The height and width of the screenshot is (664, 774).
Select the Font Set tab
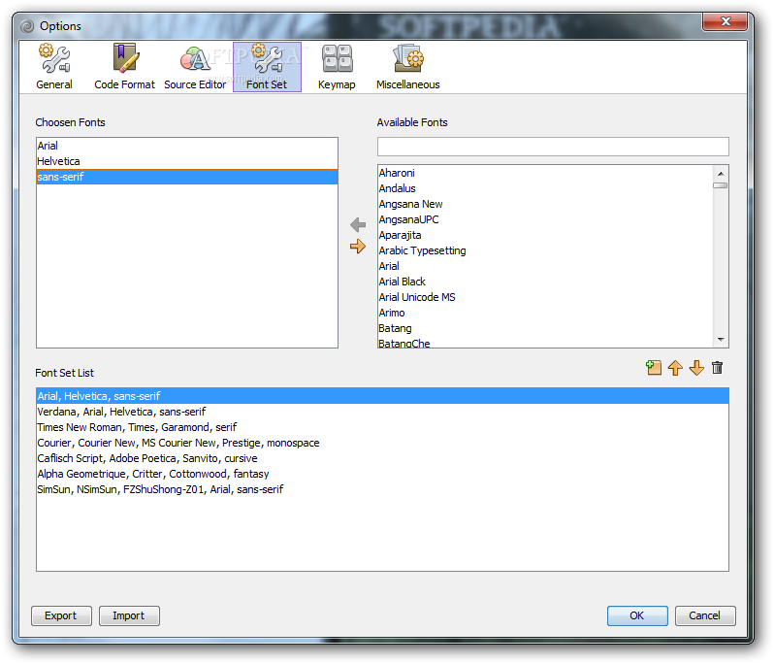click(267, 67)
